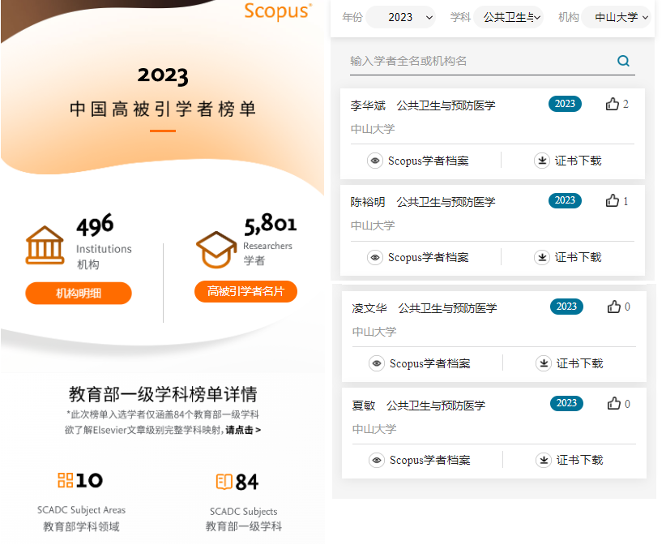Open the 机构 中山大学 dropdown
The height and width of the screenshot is (545, 666).
(x=617, y=17)
